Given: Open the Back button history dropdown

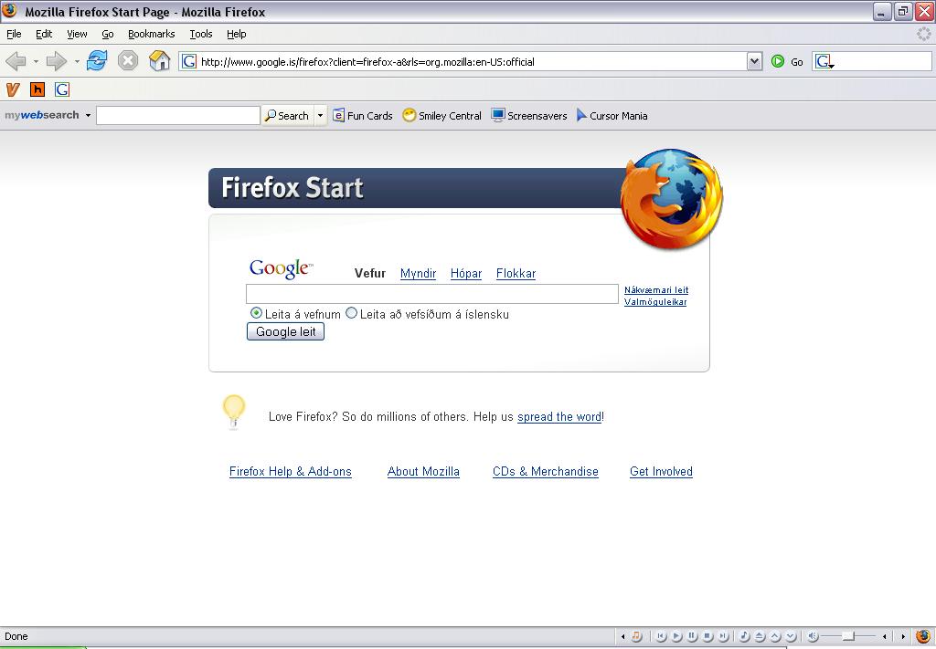Looking at the screenshot, I should [x=36, y=61].
